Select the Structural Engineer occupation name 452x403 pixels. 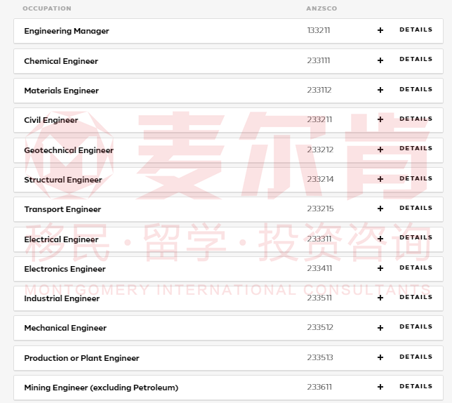pyautogui.click(x=63, y=180)
